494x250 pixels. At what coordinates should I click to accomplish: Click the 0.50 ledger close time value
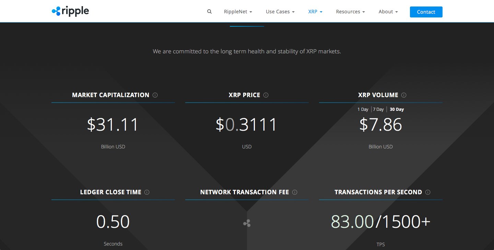pyautogui.click(x=113, y=222)
